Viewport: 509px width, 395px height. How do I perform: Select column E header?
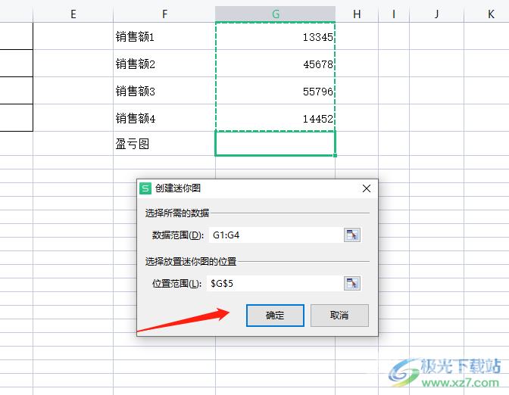tap(73, 14)
